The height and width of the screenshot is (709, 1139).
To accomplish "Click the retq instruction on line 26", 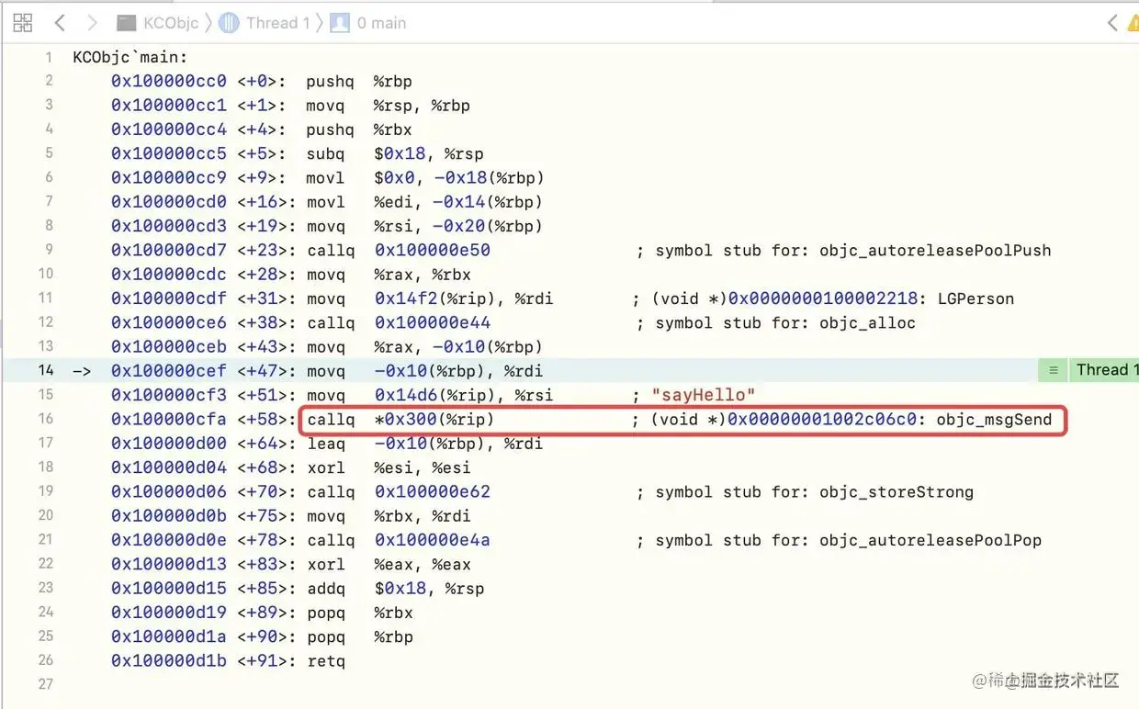I will (x=325, y=660).
